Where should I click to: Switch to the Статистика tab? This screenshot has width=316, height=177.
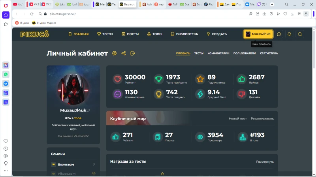[269, 53]
